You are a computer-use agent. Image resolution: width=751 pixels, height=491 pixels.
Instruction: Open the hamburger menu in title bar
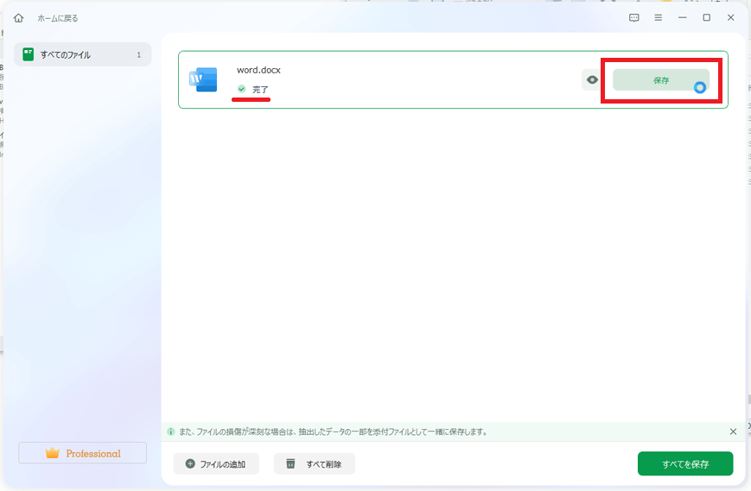click(659, 18)
